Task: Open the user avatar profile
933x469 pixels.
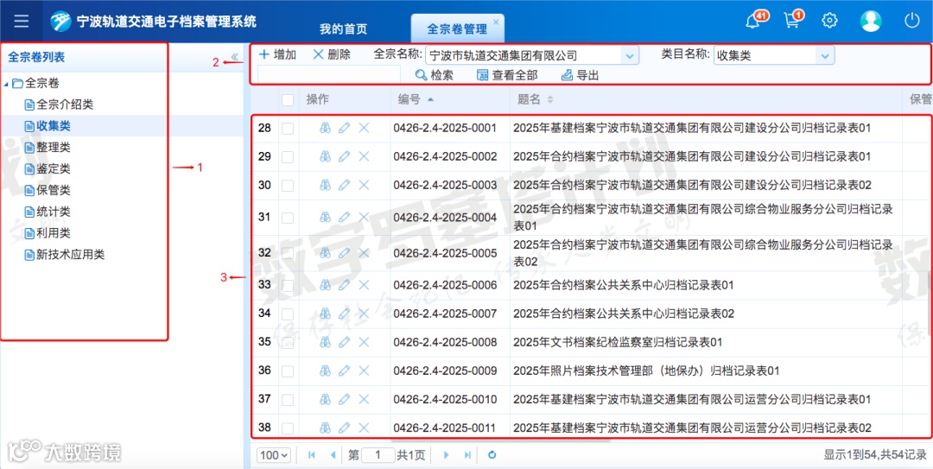Action: click(871, 21)
